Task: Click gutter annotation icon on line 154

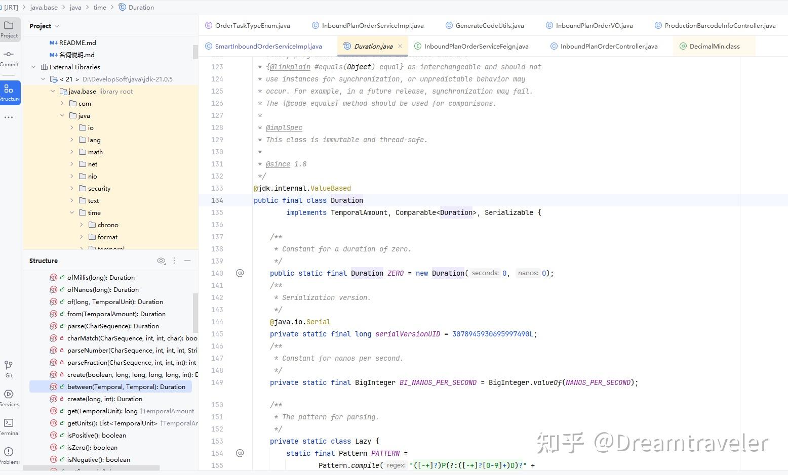Action: click(x=240, y=453)
